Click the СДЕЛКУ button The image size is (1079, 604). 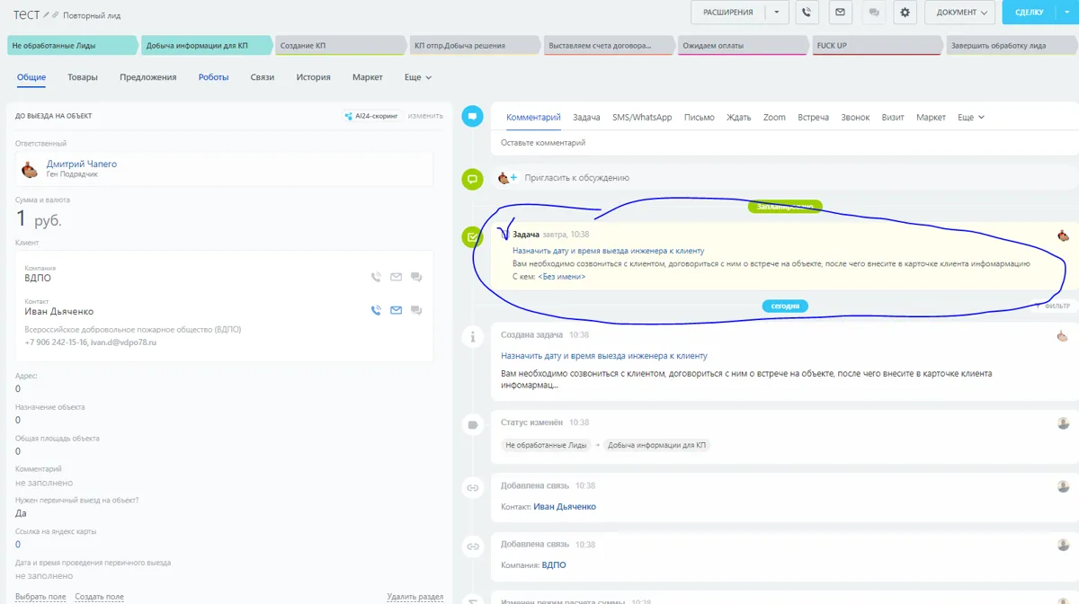[1029, 13]
